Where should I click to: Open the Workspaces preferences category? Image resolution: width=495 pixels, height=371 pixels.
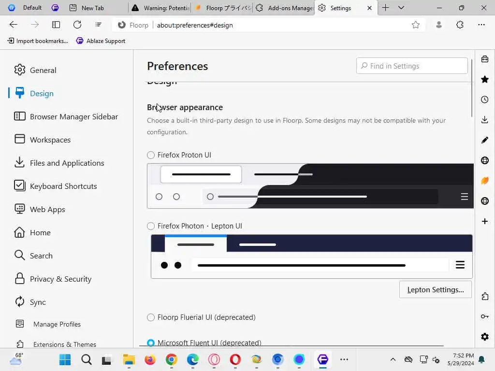tap(43, 140)
